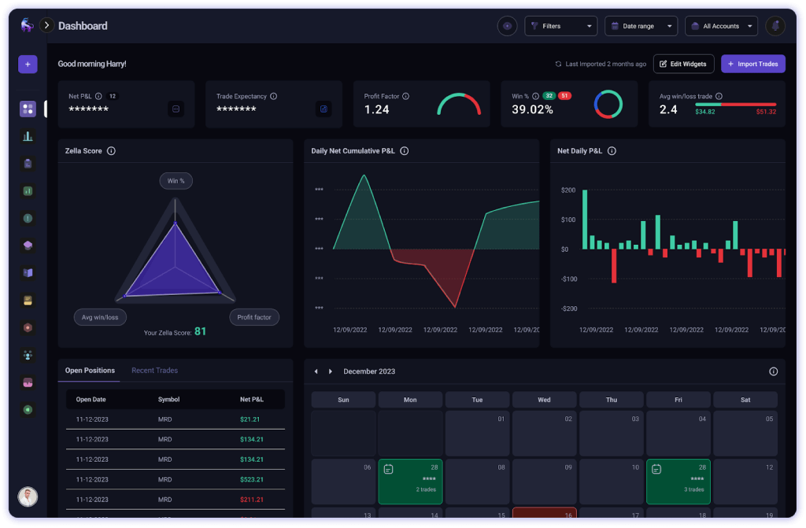Click the purple plus button in the sidebar
The image size is (806, 528).
coord(28,65)
